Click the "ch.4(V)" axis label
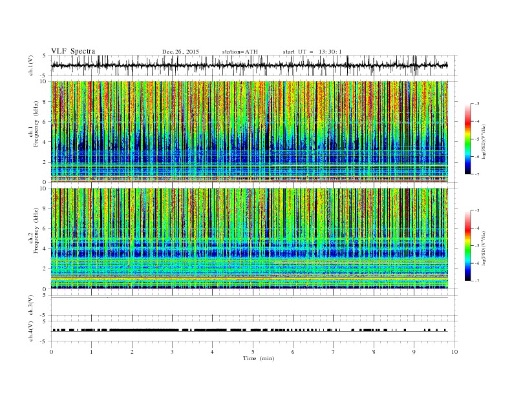The image size is (512, 395). click(x=31, y=331)
